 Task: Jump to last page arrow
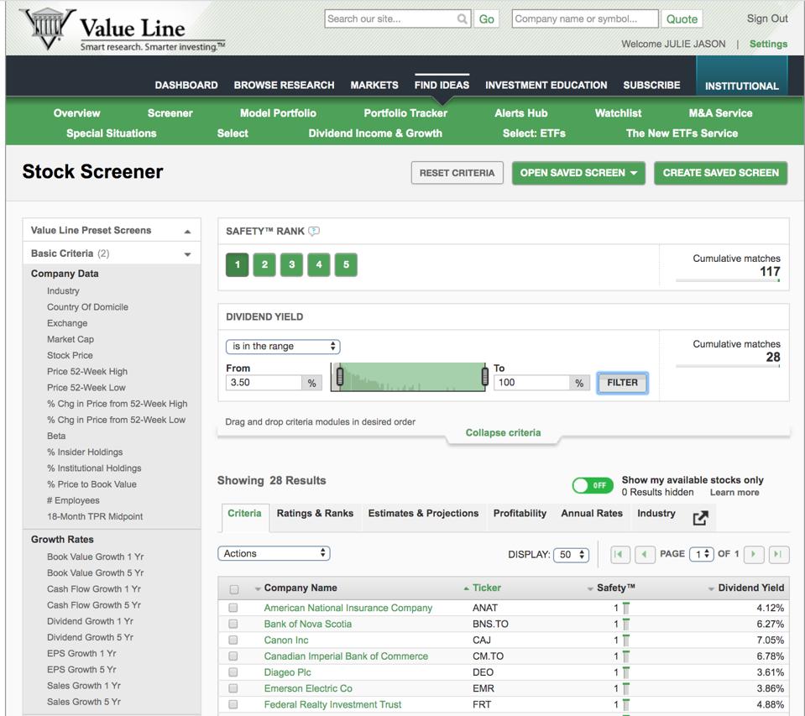(x=778, y=554)
